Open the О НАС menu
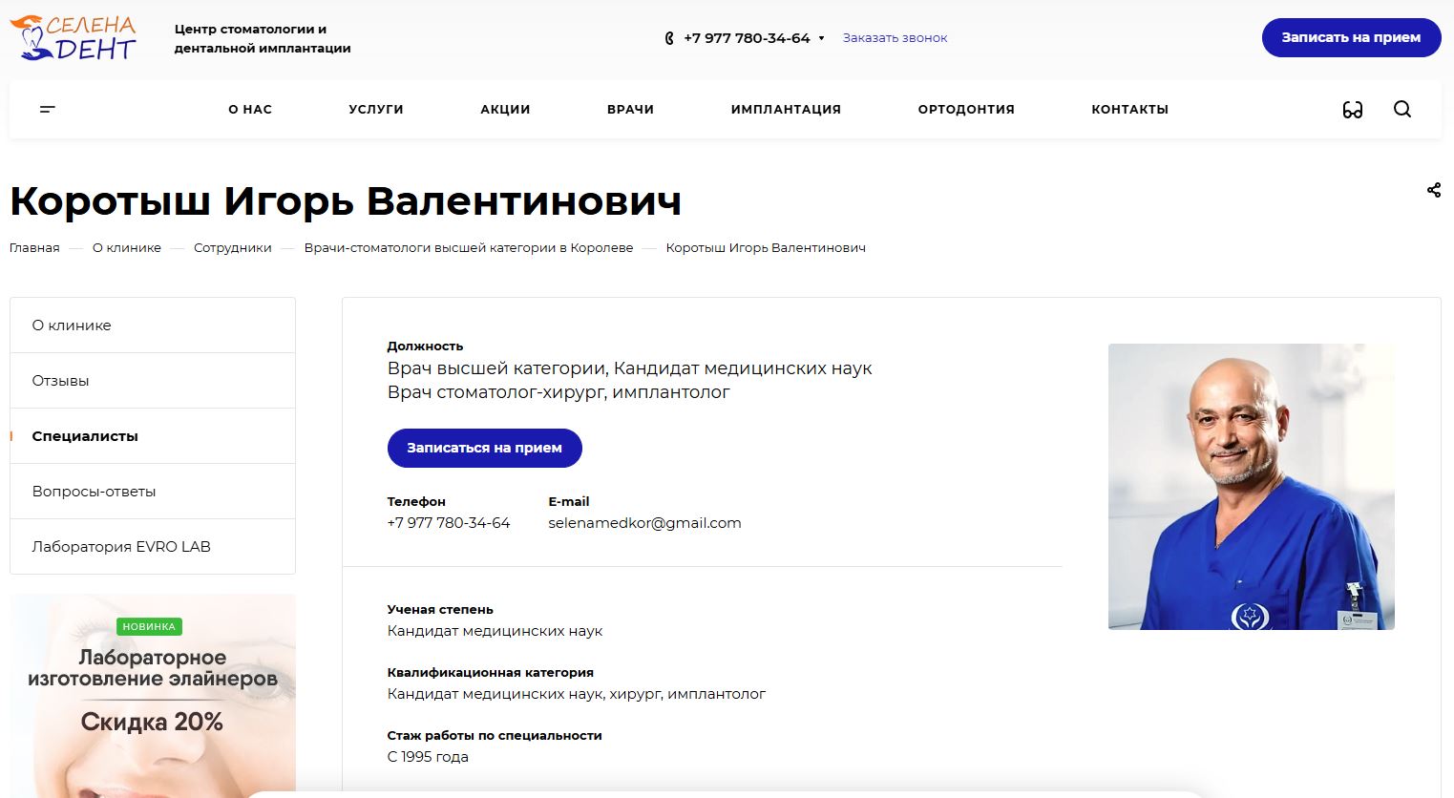 pyautogui.click(x=250, y=109)
